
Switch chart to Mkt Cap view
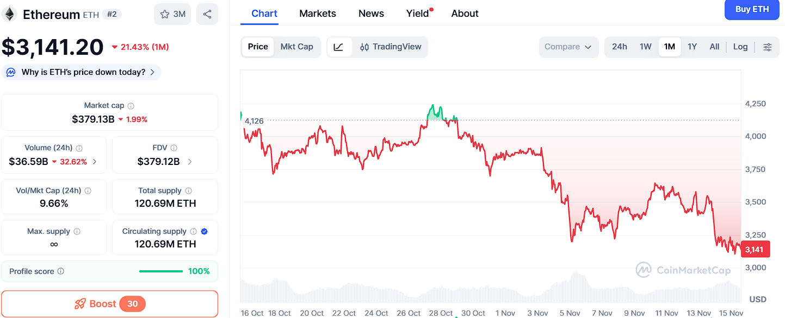coord(296,47)
